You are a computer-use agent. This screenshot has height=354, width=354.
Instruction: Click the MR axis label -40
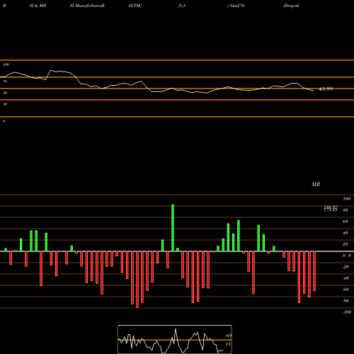(346, 278)
